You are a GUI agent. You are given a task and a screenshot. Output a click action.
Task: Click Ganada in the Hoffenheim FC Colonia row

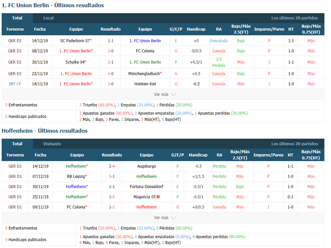[x=219, y=207]
